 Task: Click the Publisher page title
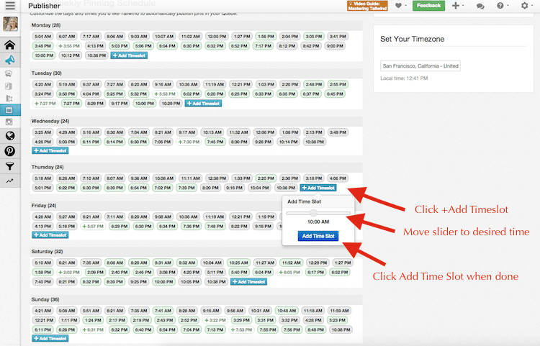[44, 6]
